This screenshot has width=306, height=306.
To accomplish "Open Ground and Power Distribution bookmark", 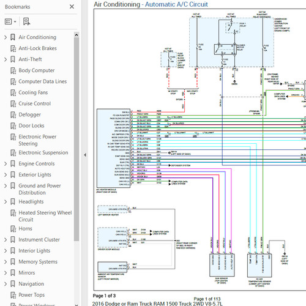I will (x=40, y=189).
